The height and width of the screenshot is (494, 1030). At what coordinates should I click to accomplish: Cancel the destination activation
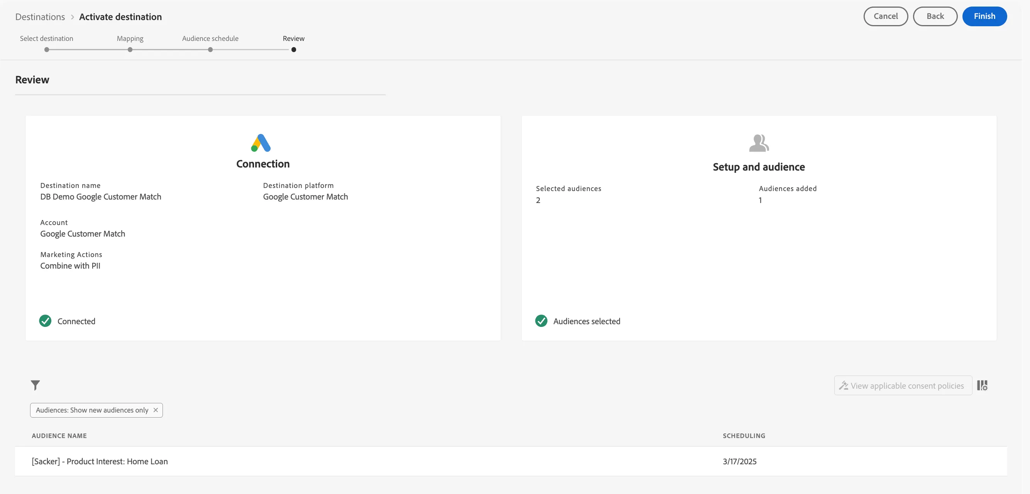(885, 16)
